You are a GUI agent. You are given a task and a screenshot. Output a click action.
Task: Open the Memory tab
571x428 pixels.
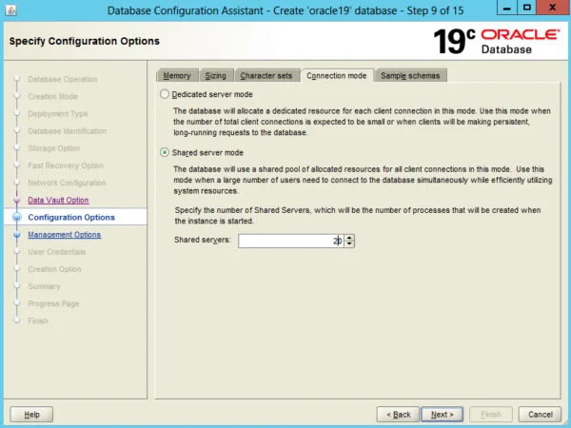[x=177, y=76]
